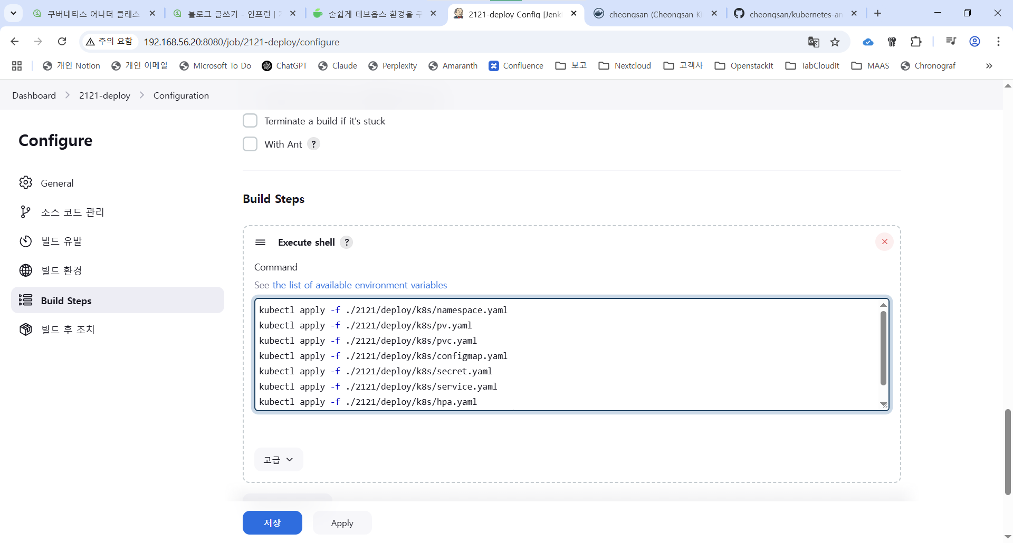Open the ChatGPT bookmark
Viewport: 1013px width, 543px height.
[284, 66]
